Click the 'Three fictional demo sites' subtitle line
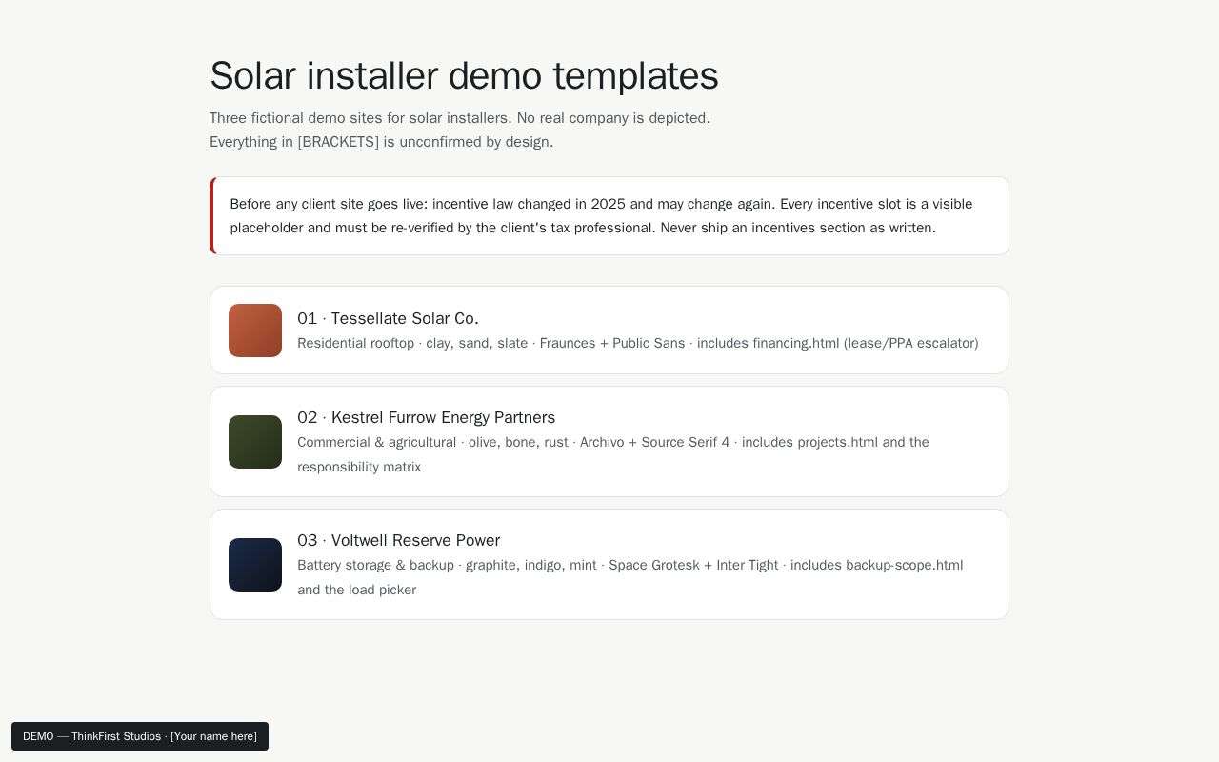This screenshot has width=1219, height=762. click(x=460, y=118)
